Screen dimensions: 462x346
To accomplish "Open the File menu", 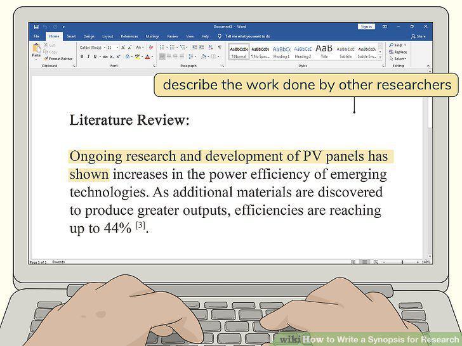I will 36,36.
